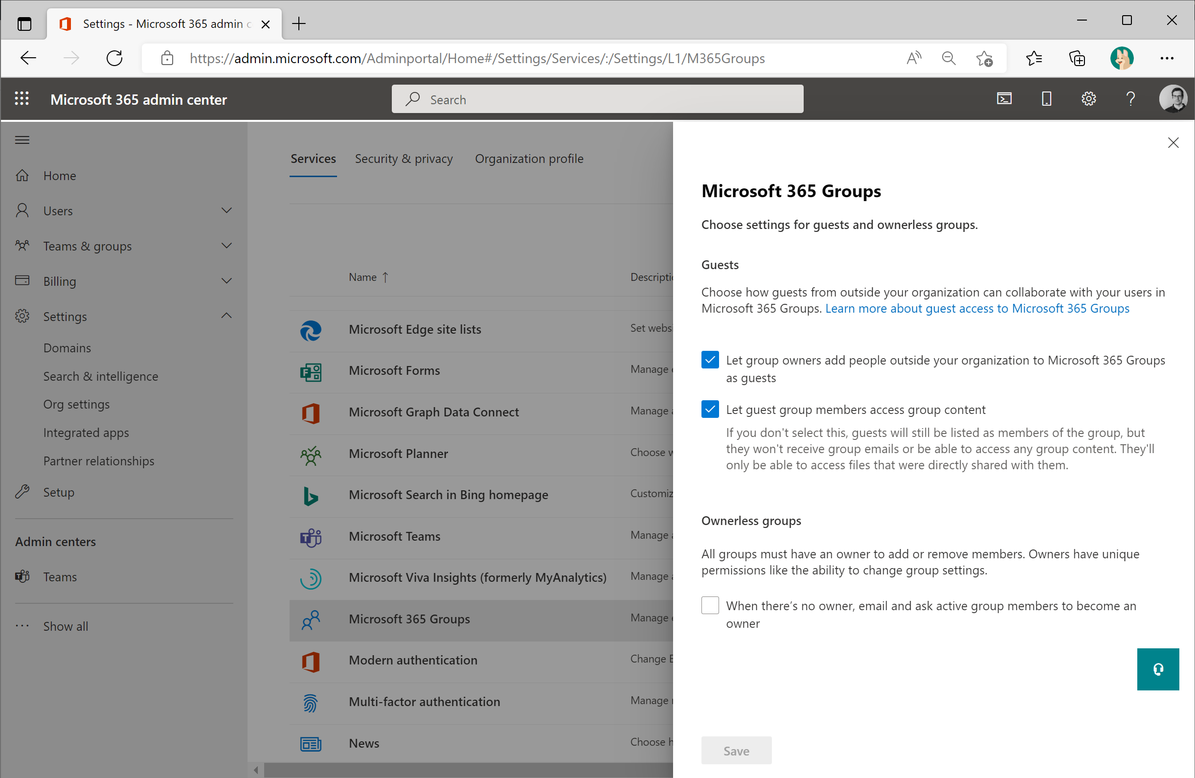Click the Bing icon for Microsoft Search
Image resolution: width=1195 pixels, height=778 pixels.
pos(311,496)
